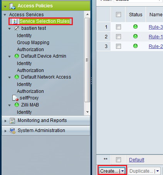Image resolution: width=163 pixels, height=175 pixels.
Task: Click row number 3 cell
Action: (x=104, y=46)
